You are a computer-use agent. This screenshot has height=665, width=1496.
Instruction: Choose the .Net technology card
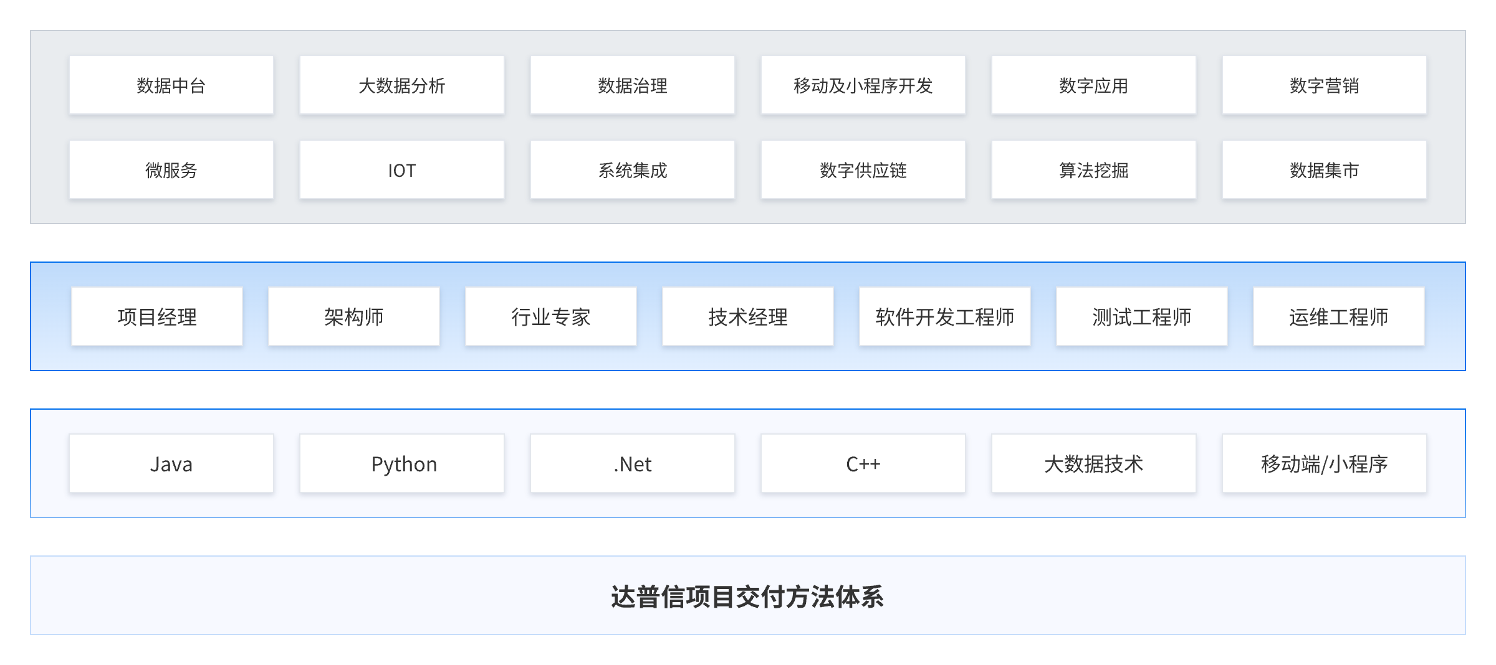coord(633,464)
